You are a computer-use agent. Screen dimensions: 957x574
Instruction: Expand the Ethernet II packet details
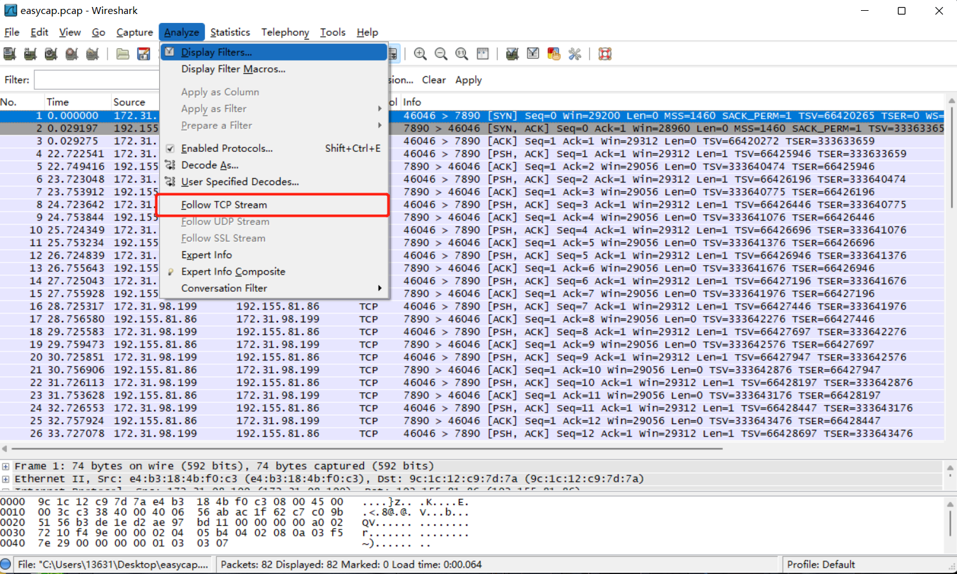pos(5,479)
